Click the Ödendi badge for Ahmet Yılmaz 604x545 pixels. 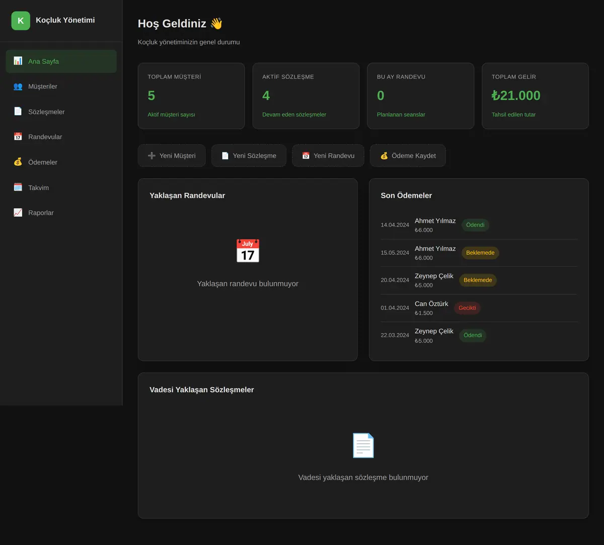[475, 225]
